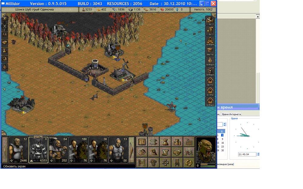This screenshot has width=303, height=189.
Task: Click the location label Нилотэ, 1062
Action: click(x=203, y=9)
